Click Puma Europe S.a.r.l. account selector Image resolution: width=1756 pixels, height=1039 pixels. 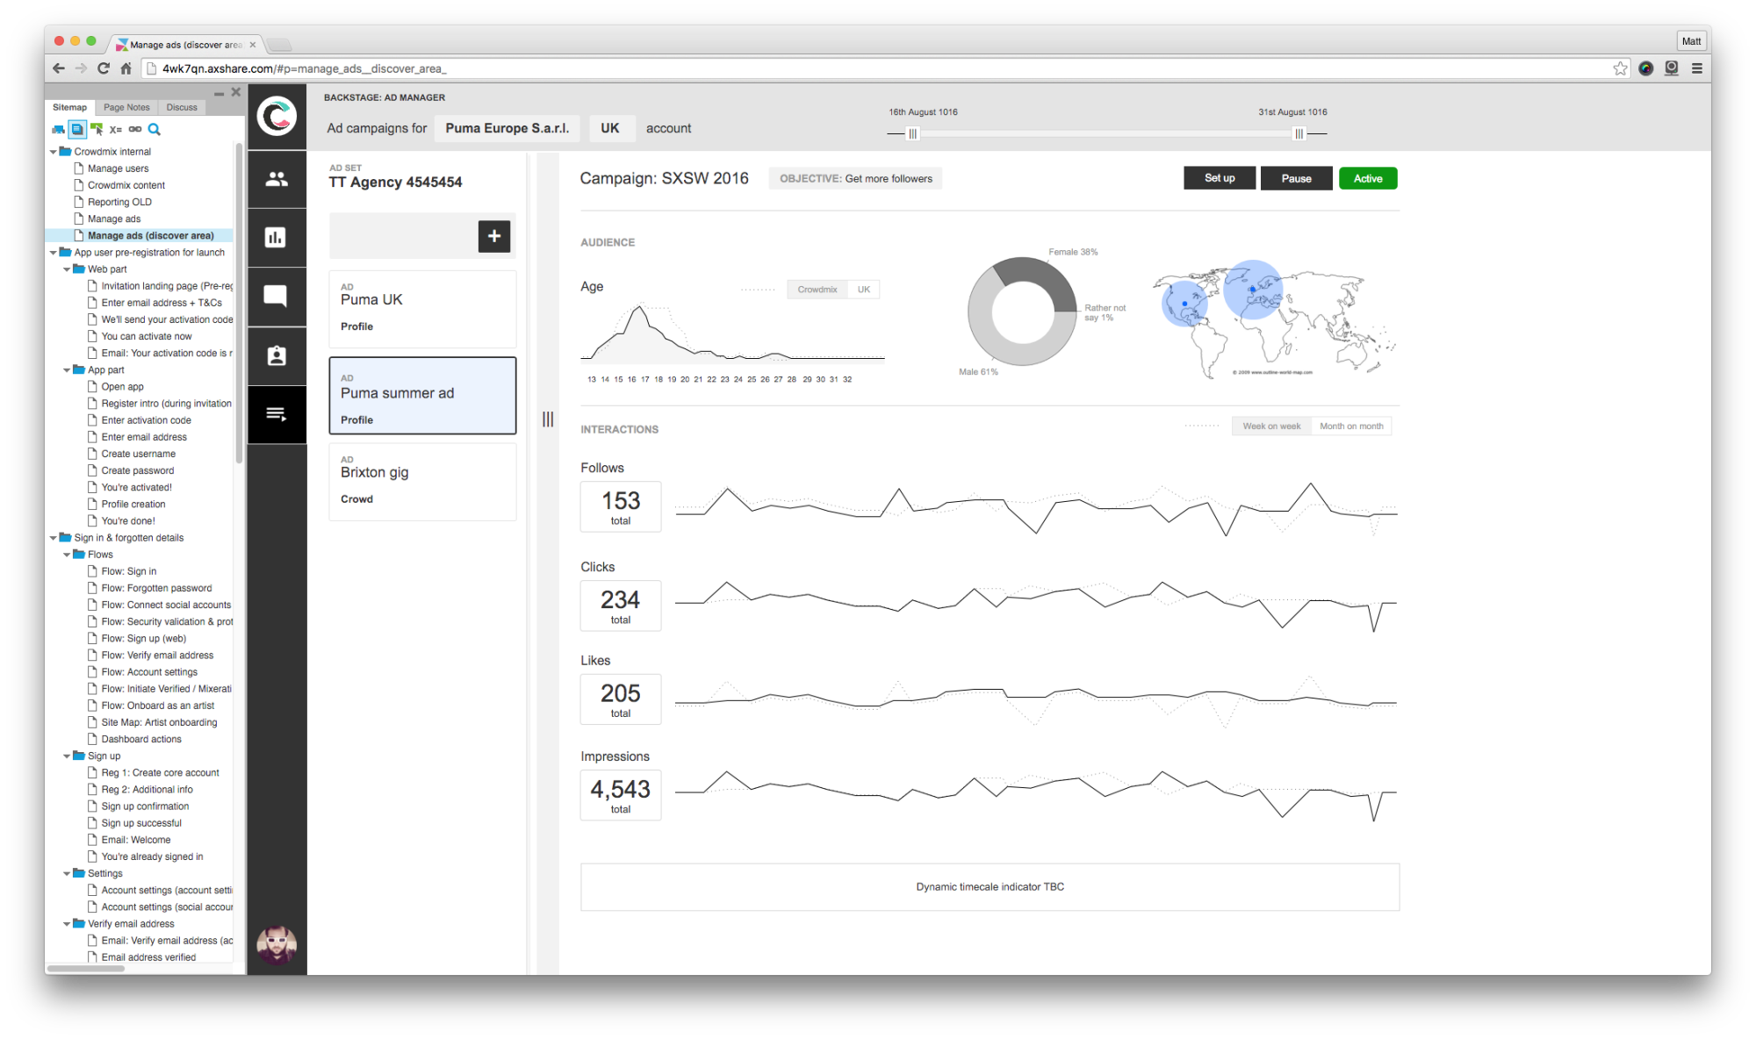click(x=507, y=128)
